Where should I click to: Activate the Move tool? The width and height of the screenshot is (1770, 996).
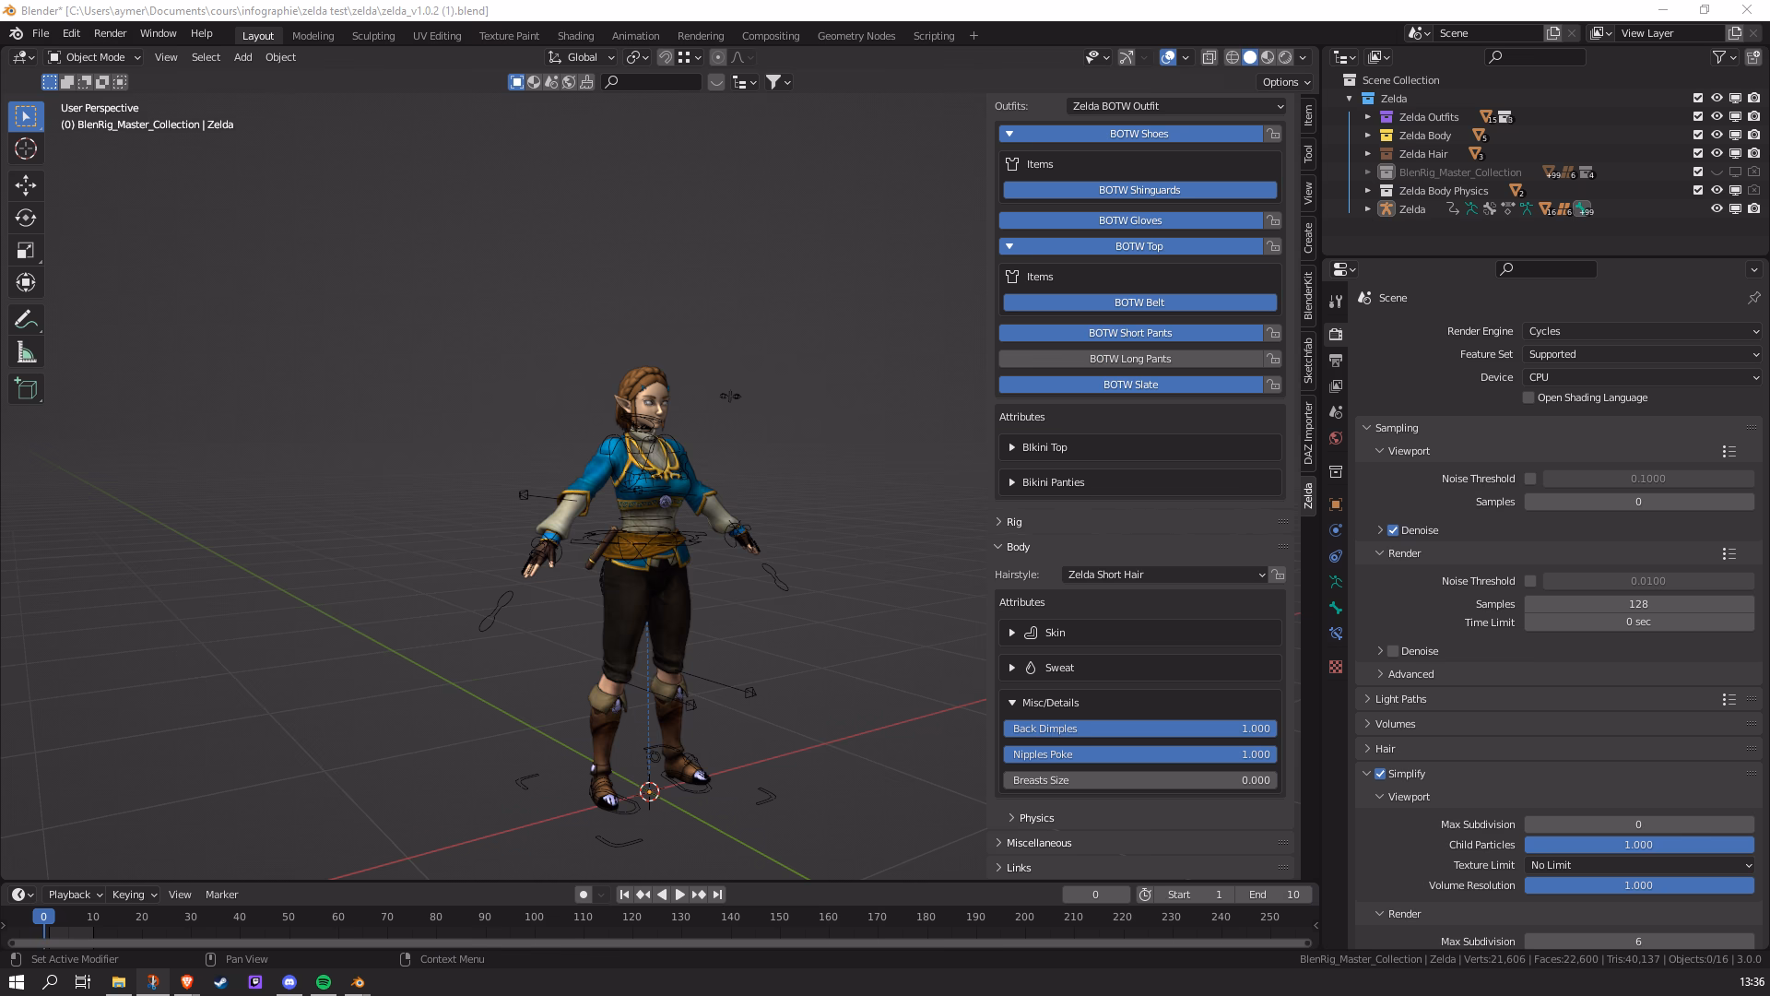coord(26,185)
